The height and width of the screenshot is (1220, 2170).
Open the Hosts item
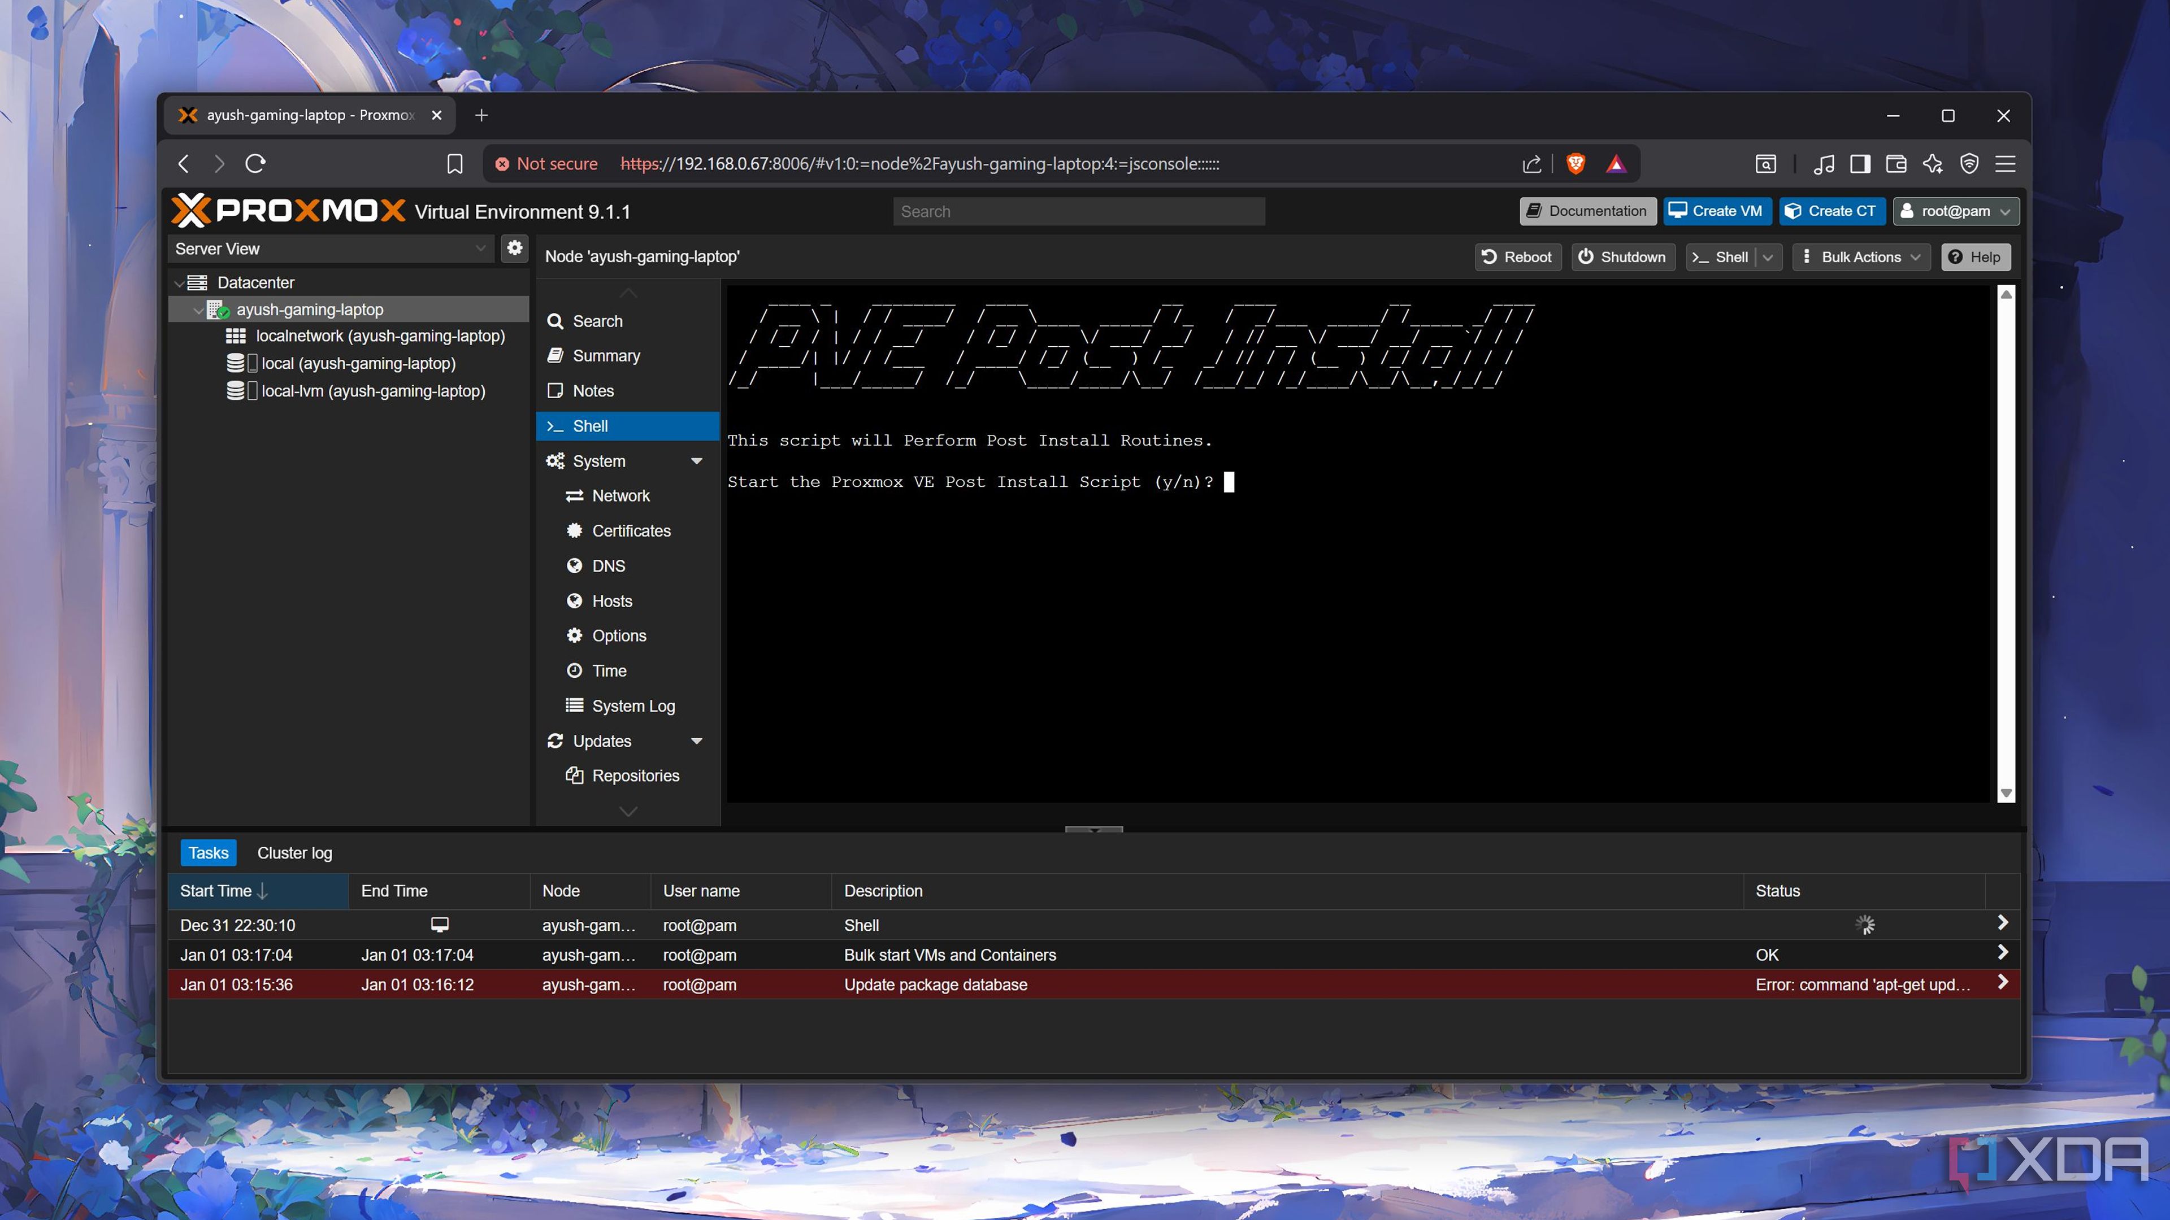click(x=628, y=601)
